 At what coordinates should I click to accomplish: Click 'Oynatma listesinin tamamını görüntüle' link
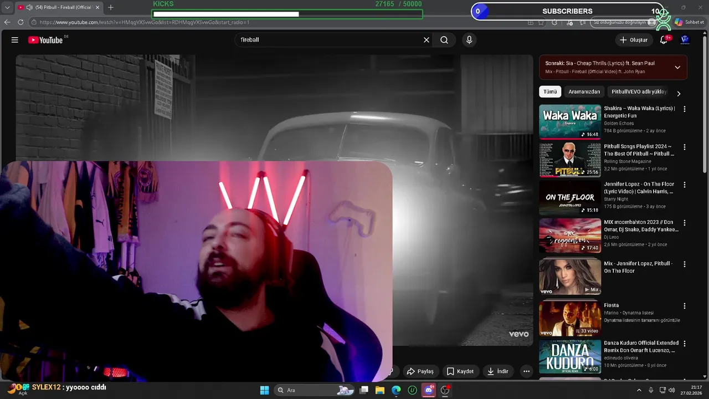click(642, 320)
